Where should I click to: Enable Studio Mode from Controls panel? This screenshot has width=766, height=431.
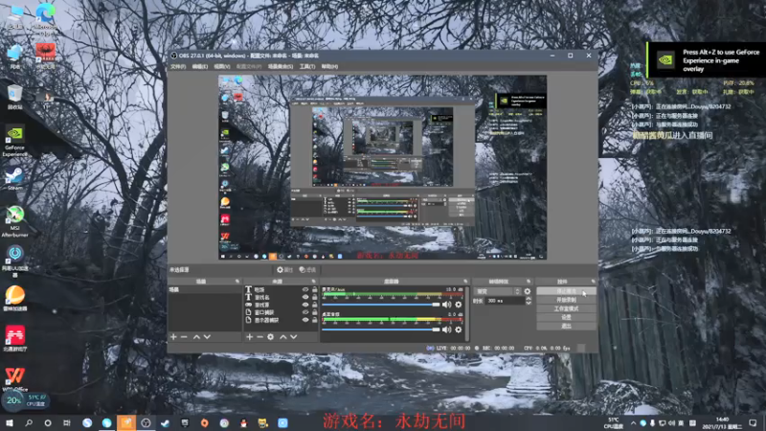[566, 308]
